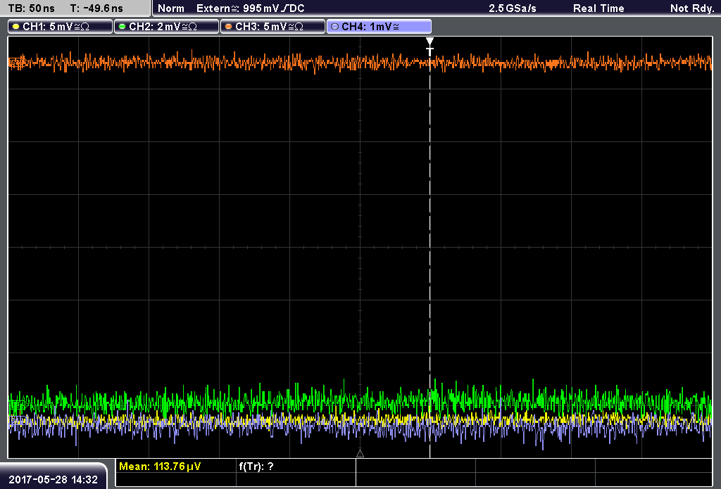Viewport: 721px width, 489px height.
Task: Click the trigger position marker at top of grid
Action: coord(430,46)
